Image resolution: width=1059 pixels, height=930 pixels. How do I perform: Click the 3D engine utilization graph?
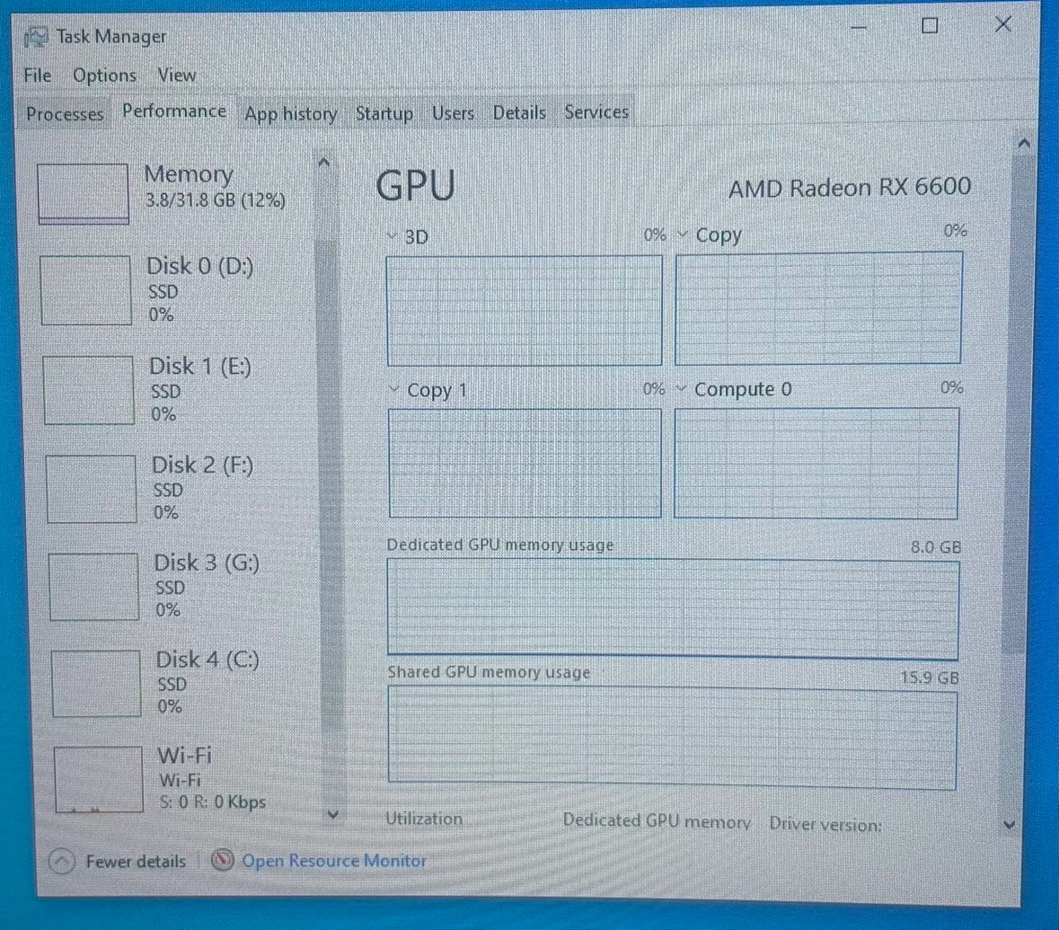524,311
